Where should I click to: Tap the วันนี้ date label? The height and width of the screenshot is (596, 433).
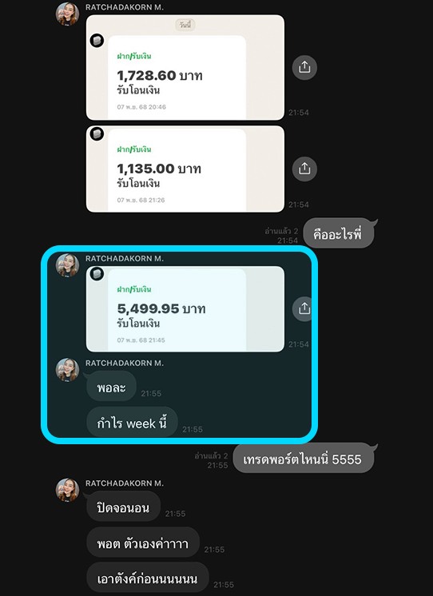[x=185, y=25]
